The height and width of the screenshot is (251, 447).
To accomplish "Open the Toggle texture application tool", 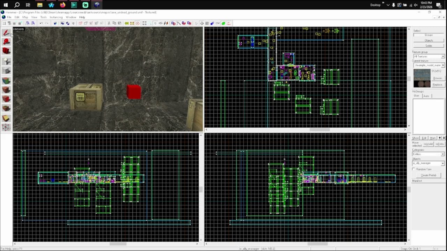I will coord(6,81).
